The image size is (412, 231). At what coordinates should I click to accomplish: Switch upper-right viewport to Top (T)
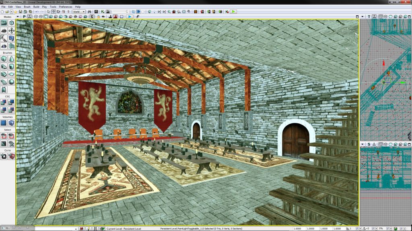pyautogui.click(x=369, y=16)
